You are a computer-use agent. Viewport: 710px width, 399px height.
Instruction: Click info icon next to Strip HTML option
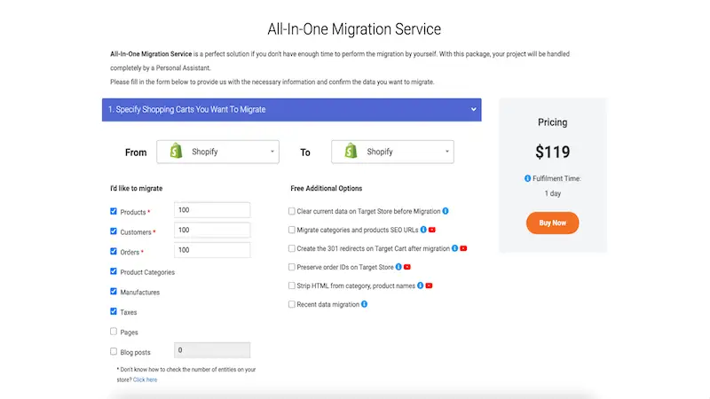pos(420,286)
